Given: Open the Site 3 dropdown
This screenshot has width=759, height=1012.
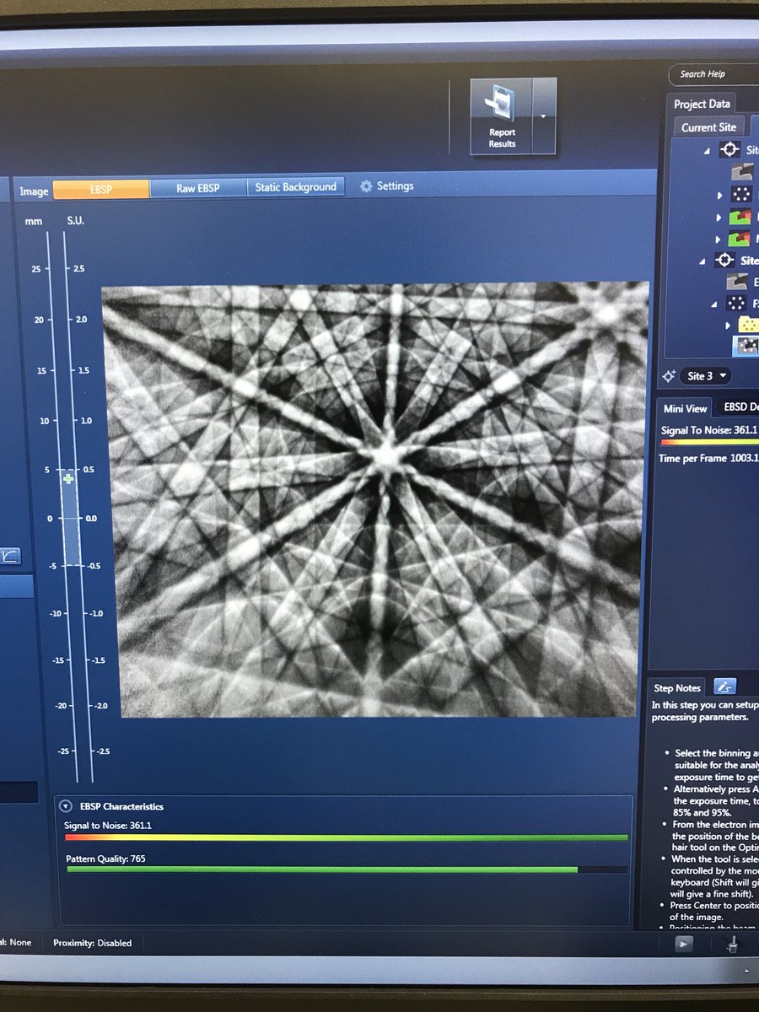Looking at the screenshot, I should (707, 376).
